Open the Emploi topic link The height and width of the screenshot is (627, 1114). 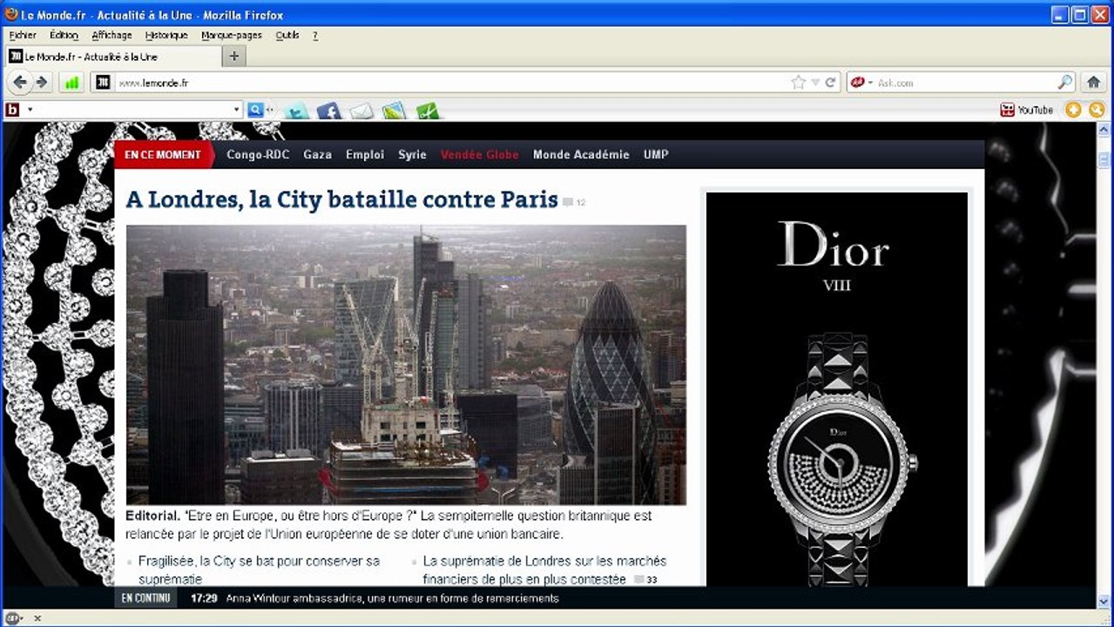click(365, 155)
